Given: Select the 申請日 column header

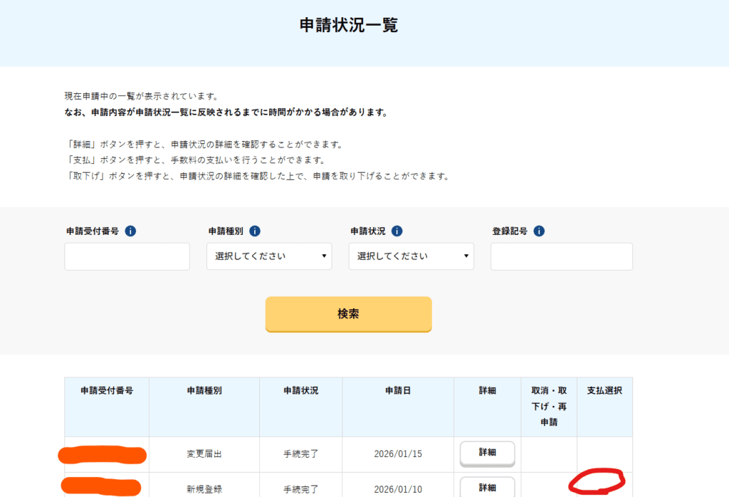Looking at the screenshot, I should pyautogui.click(x=398, y=391).
